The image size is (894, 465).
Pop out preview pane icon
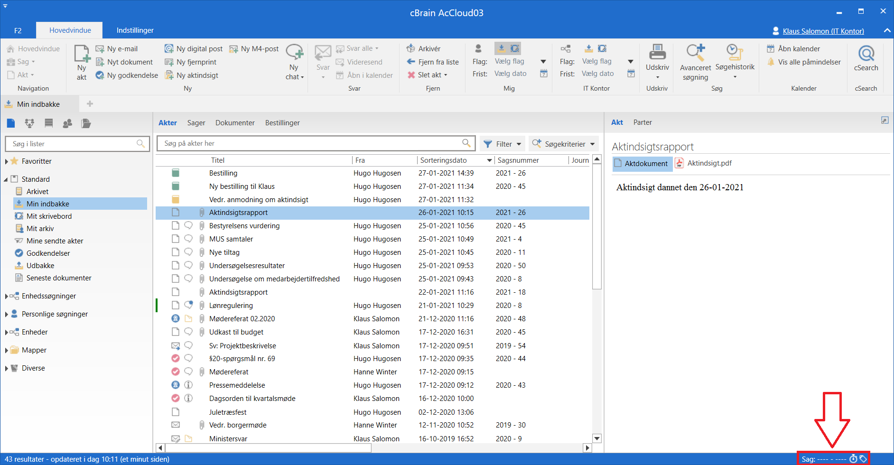[x=885, y=121]
